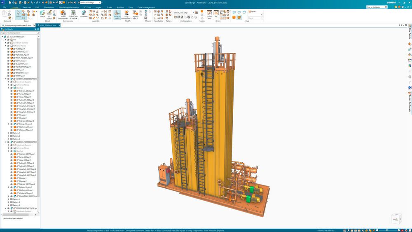
Task: Select TANK.par:1 in PathFinder tree
Action: 20,70
